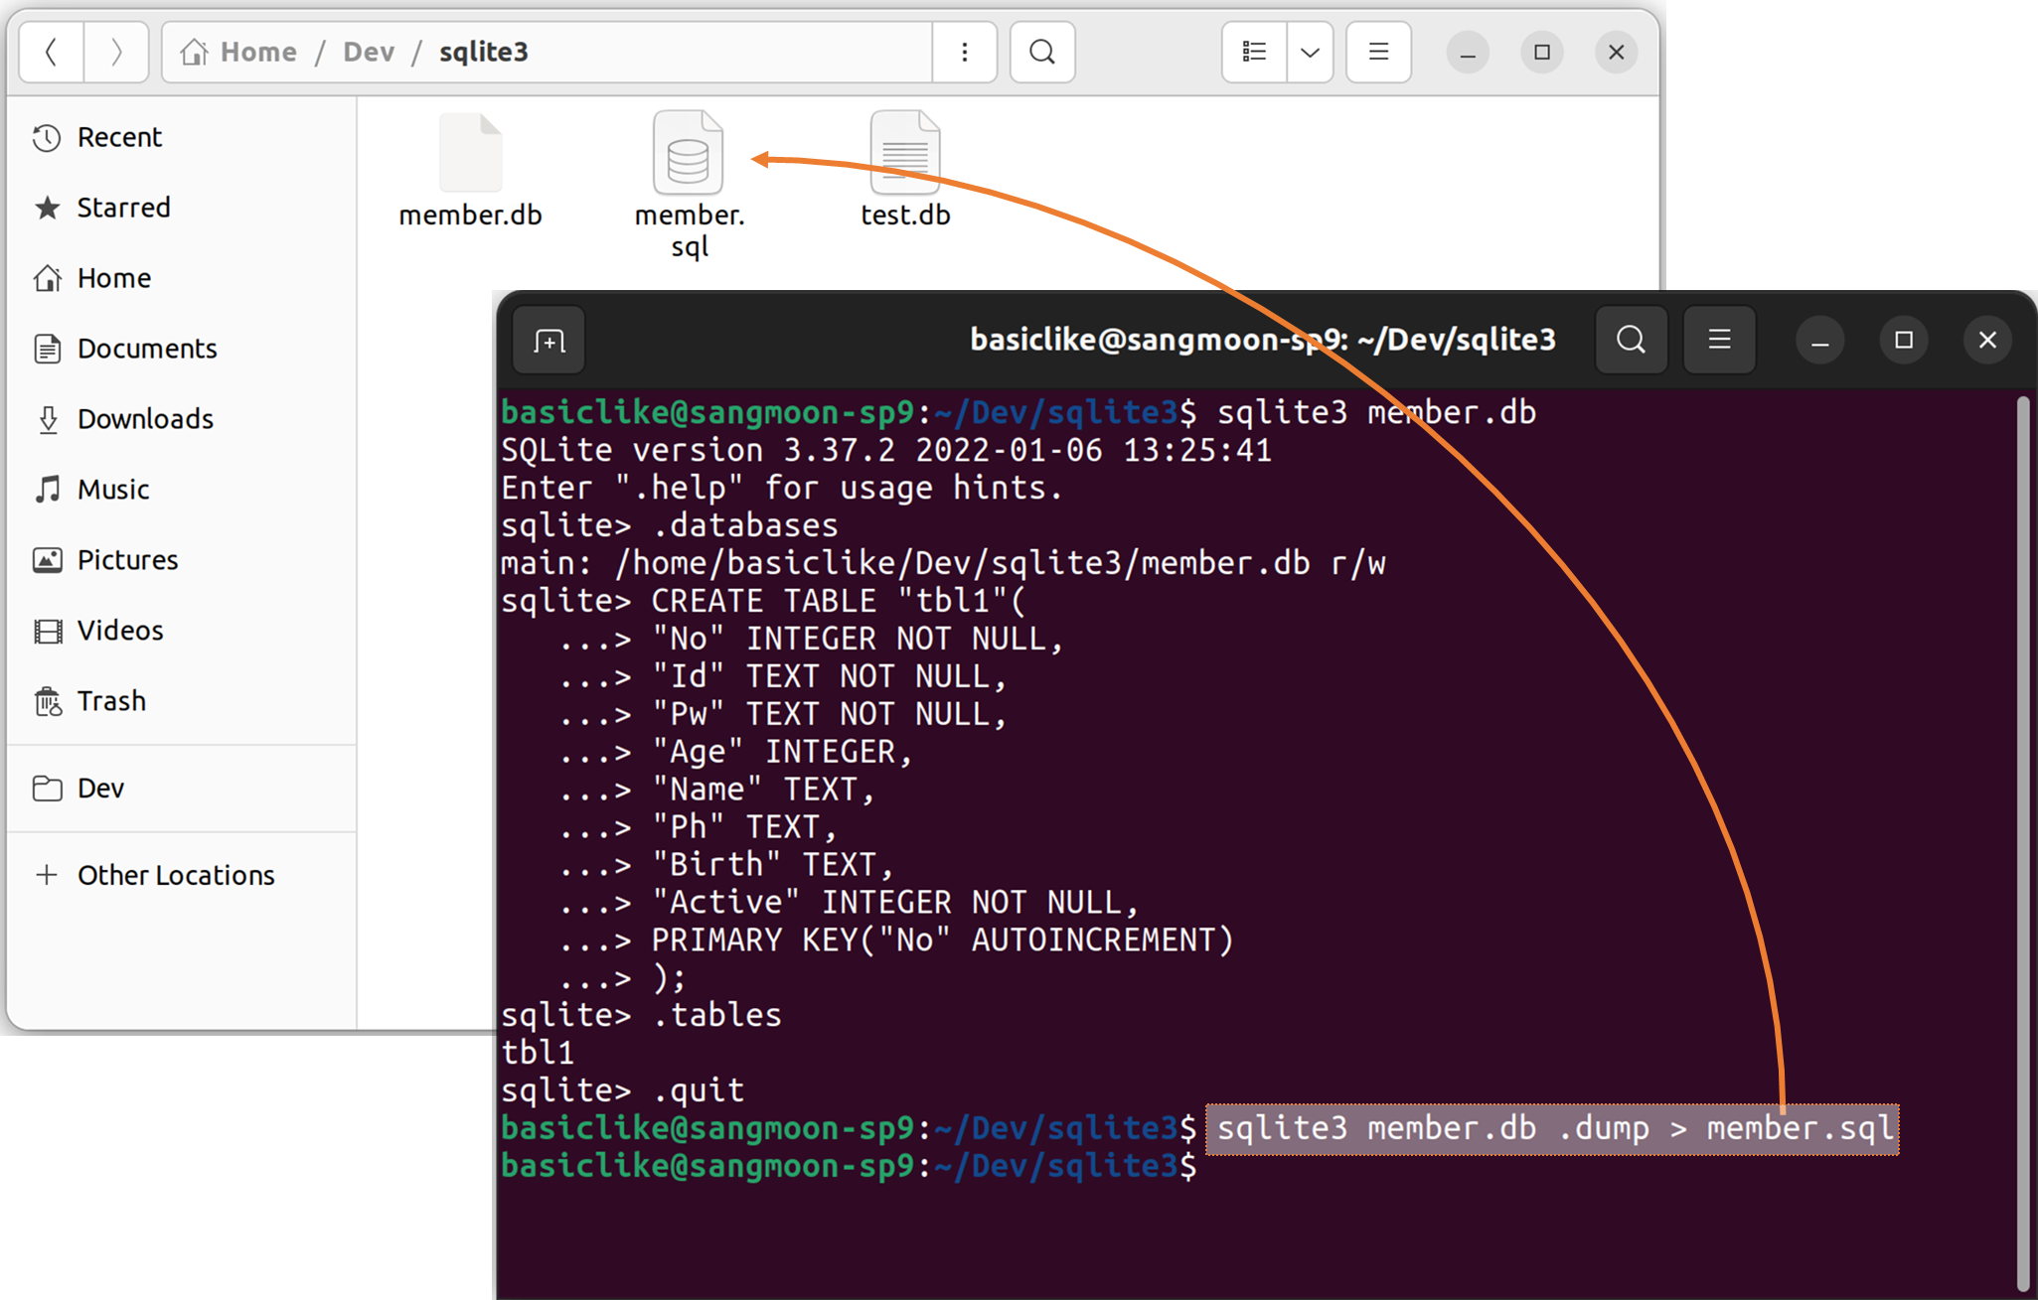Toggle list view in file manager

[x=1254, y=52]
